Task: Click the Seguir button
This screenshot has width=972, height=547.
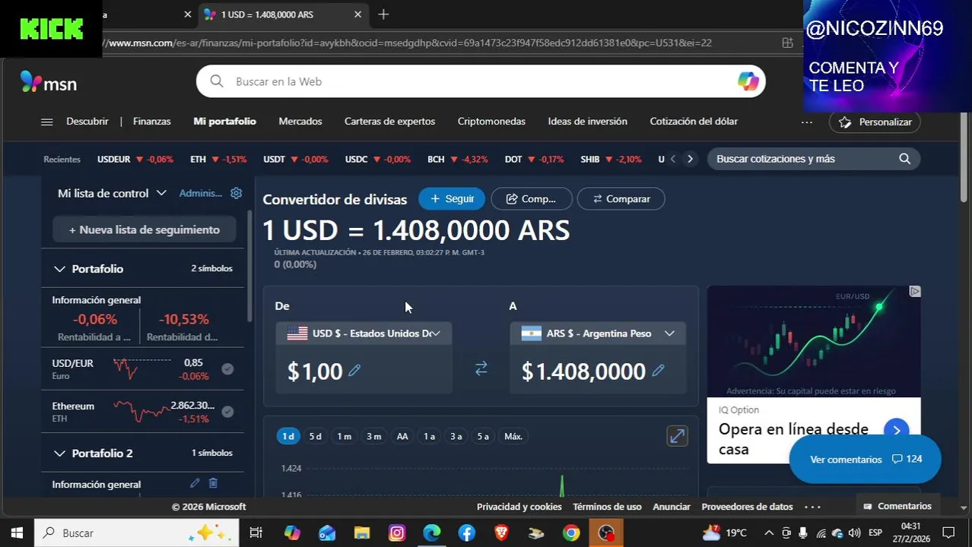Action: [452, 199]
